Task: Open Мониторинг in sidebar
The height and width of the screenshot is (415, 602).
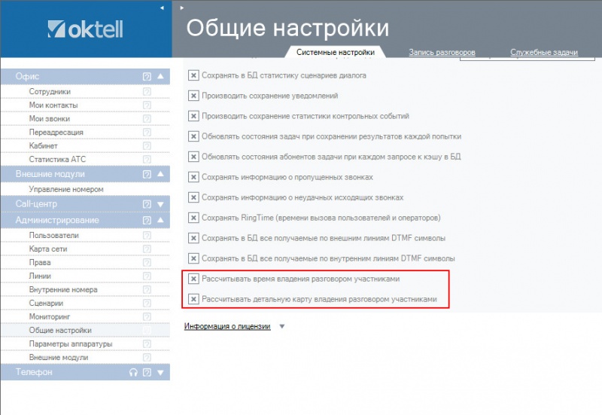Action: coord(50,316)
